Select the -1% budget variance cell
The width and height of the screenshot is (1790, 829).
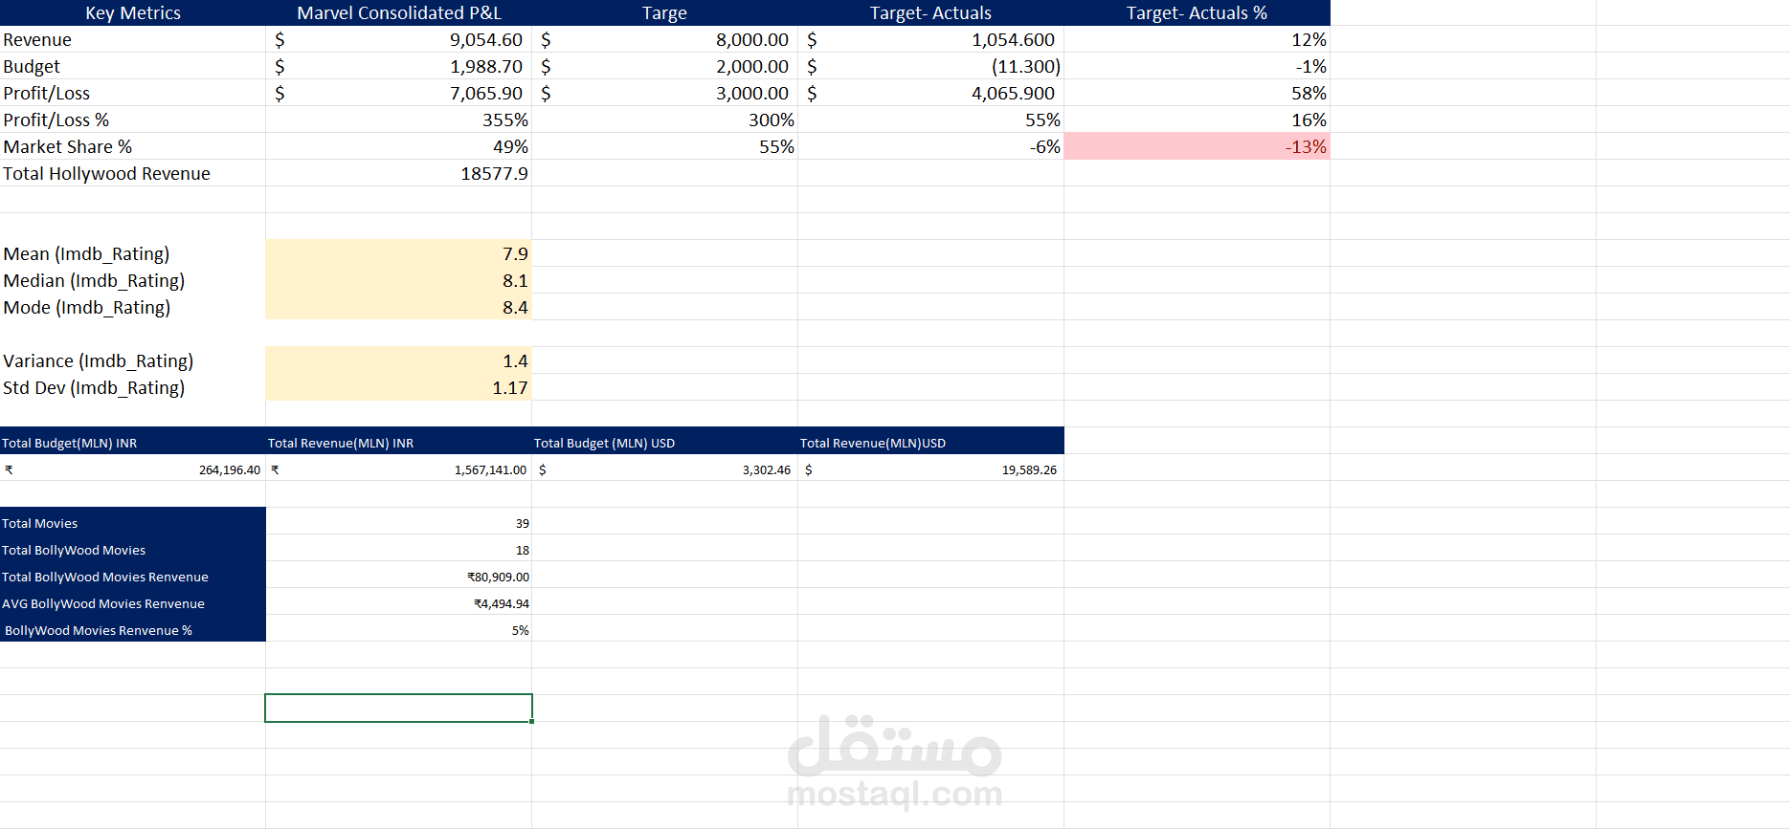(1197, 66)
